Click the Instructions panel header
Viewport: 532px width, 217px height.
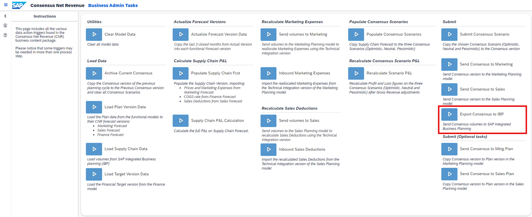(x=45, y=16)
